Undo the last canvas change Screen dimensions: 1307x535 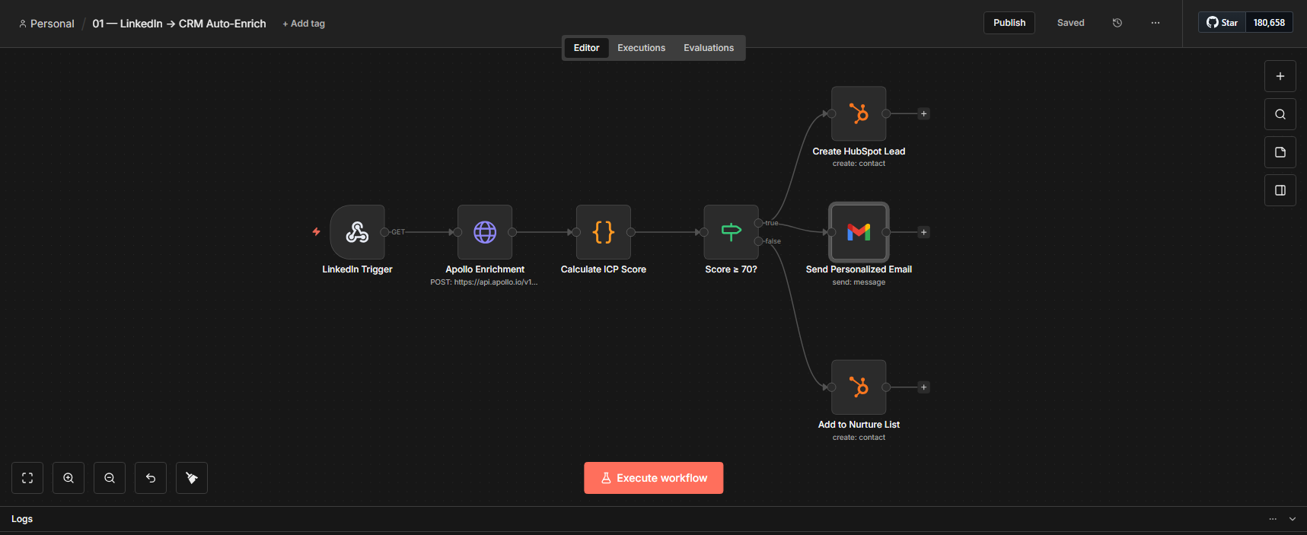(x=151, y=478)
